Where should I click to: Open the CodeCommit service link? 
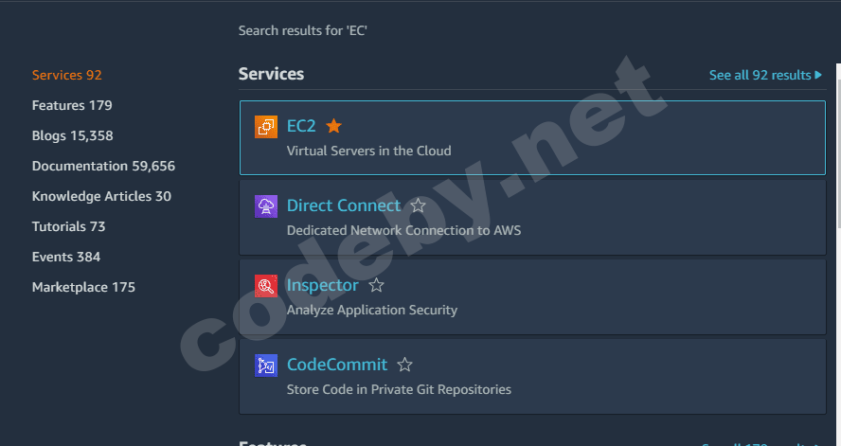[337, 365]
